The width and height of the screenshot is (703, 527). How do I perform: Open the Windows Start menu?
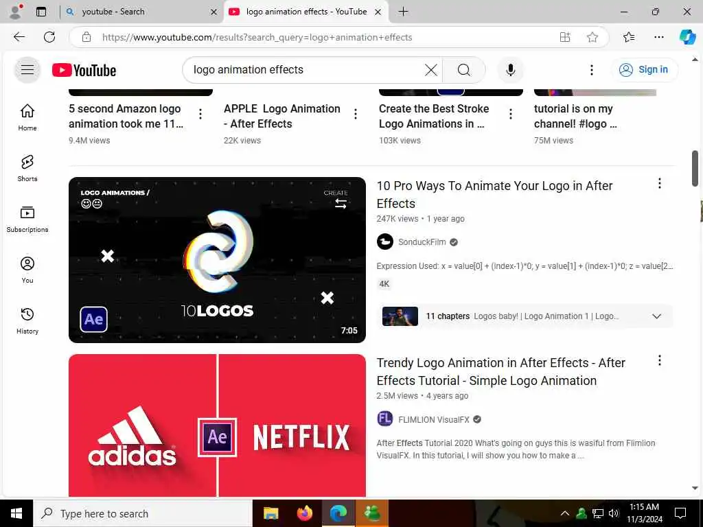[16, 513]
